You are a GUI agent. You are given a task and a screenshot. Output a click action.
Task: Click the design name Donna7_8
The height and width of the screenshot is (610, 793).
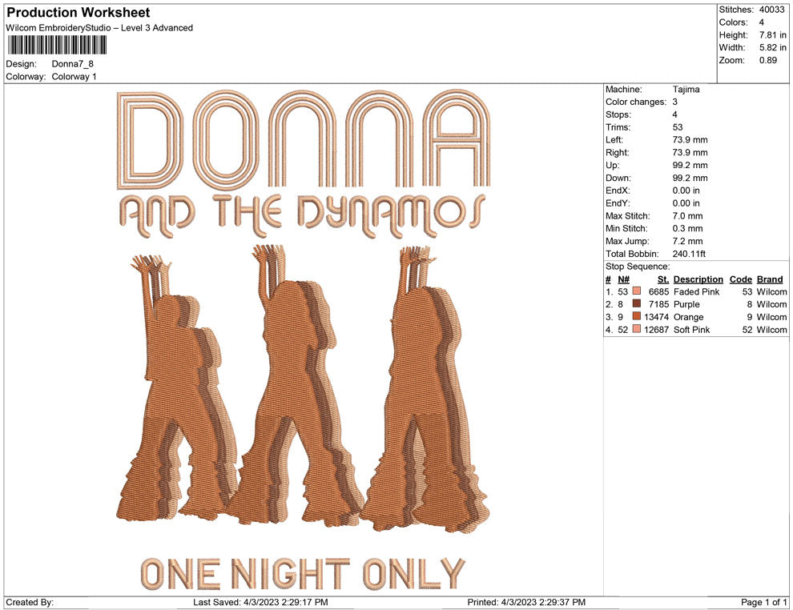72,64
